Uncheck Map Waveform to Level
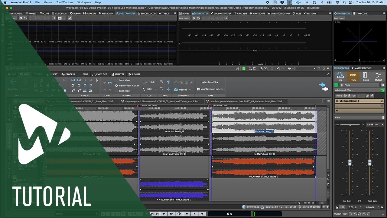The image size is (387, 218). (198, 89)
